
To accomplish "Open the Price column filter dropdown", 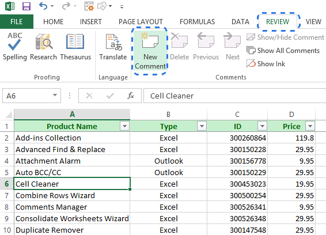I will [x=310, y=126].
